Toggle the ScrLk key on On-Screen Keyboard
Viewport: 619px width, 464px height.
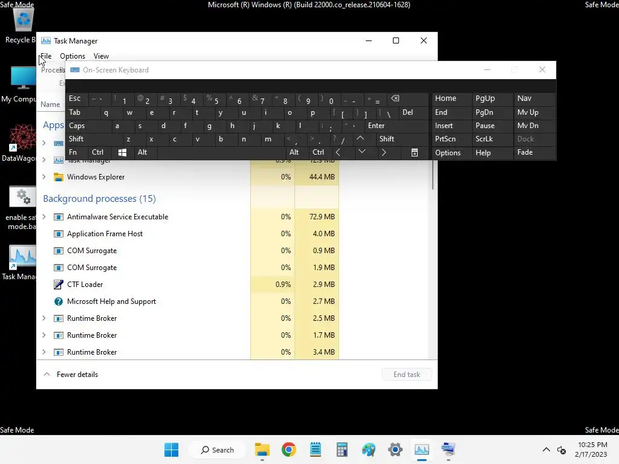[x=492, y=139]
